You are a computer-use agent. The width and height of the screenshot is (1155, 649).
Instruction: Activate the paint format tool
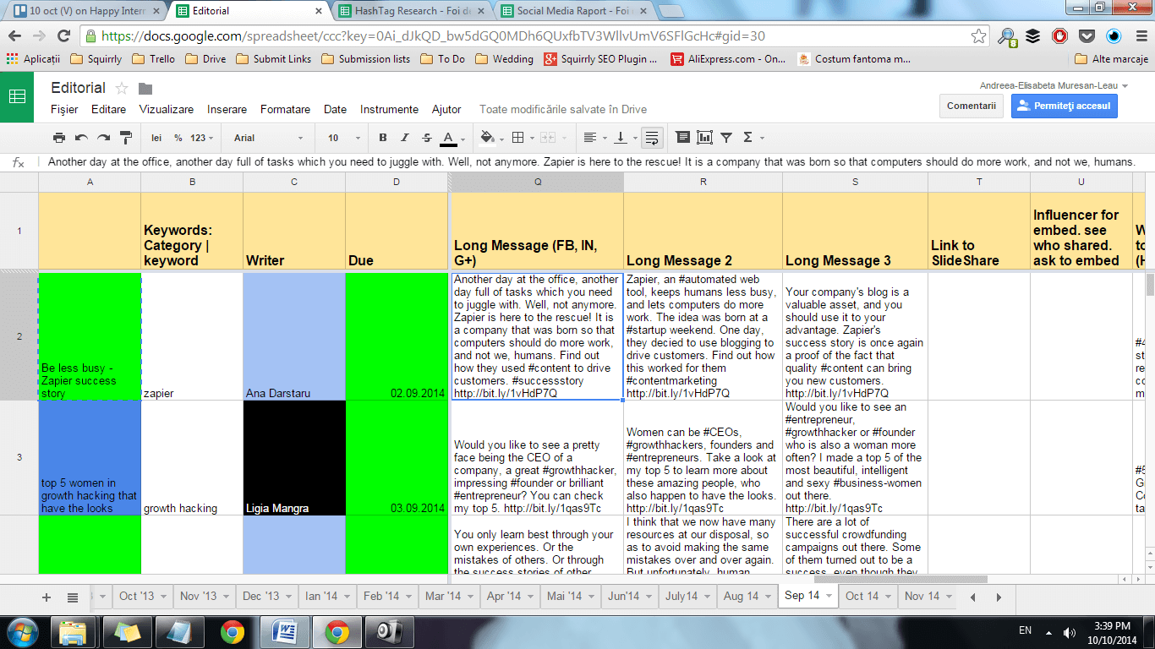tap(126, 138)
